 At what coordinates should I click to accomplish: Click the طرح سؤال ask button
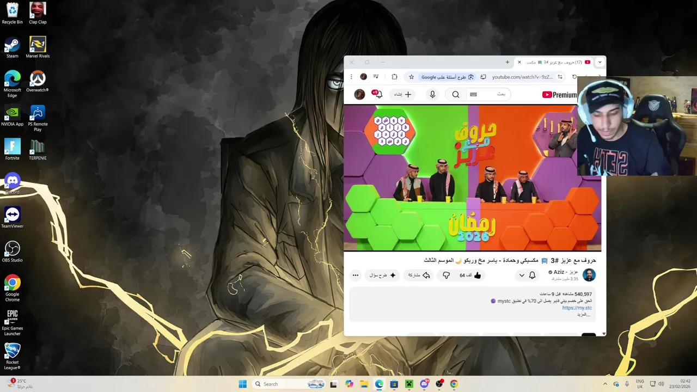382,275
